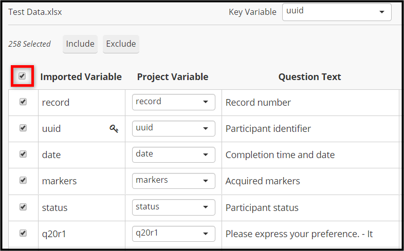Open the date project variable dropdown
This screenshot has height=251, width=404.
point(174,155)
